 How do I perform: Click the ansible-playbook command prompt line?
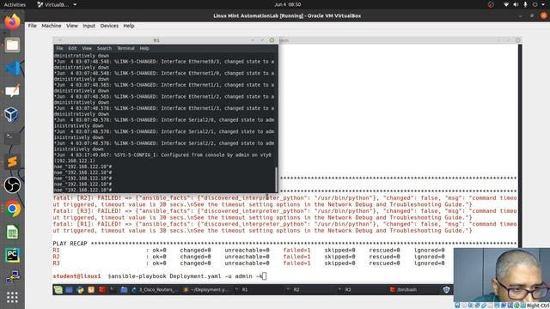coord(160,276)
